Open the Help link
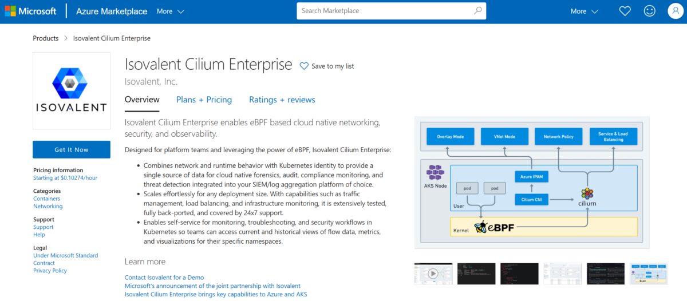The width and height of the screenshot is (687, 301). click(x=39, y=235)
